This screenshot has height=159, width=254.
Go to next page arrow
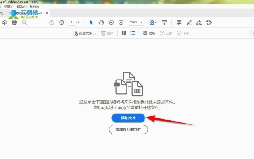pos(62,22)
